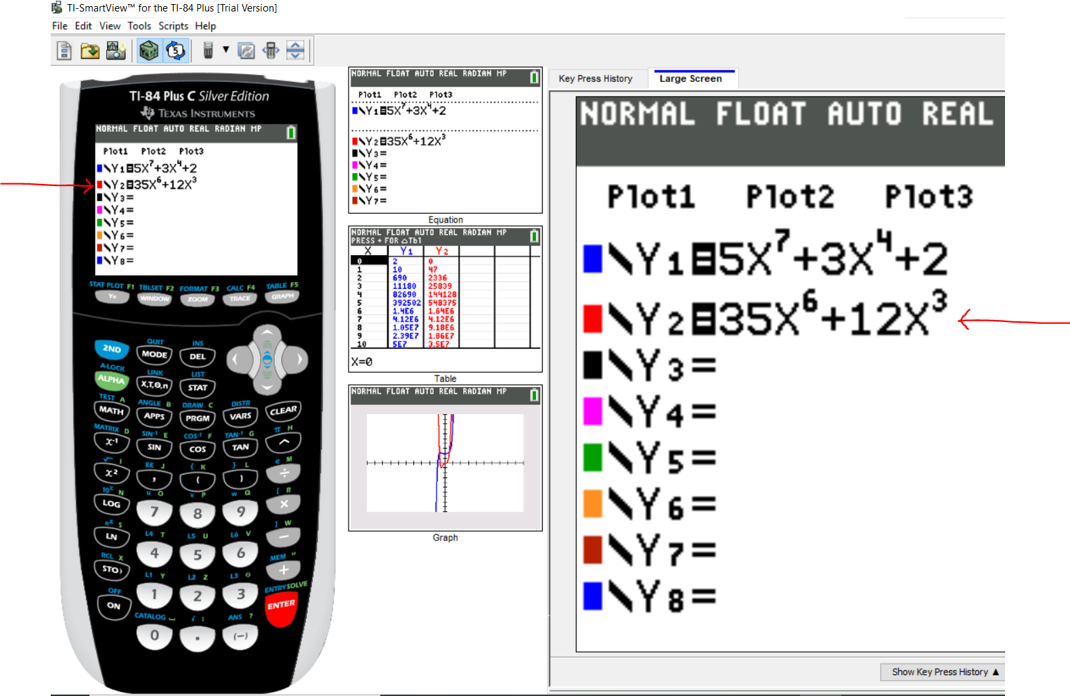Image resolution: width=1070 pixels, height=696 pixels.
Task: Click the open file folder icon in toolbar
Action: (89, 51)
